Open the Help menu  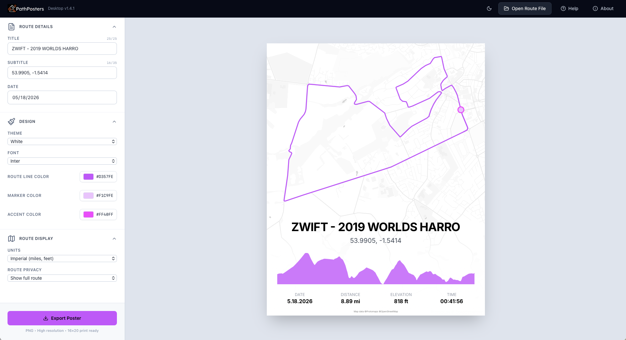[570, 8]
